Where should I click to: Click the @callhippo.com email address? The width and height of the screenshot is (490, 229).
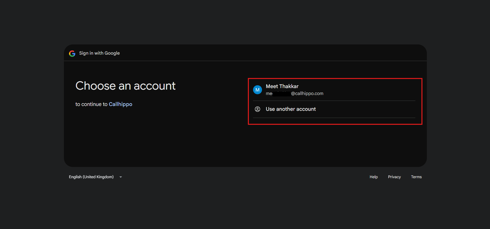point(294,93)
